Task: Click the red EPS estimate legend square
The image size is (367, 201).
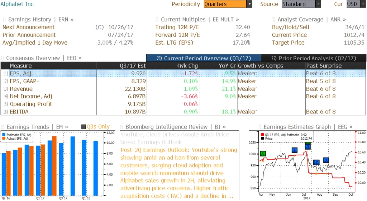Action: (x=262, y=135)
